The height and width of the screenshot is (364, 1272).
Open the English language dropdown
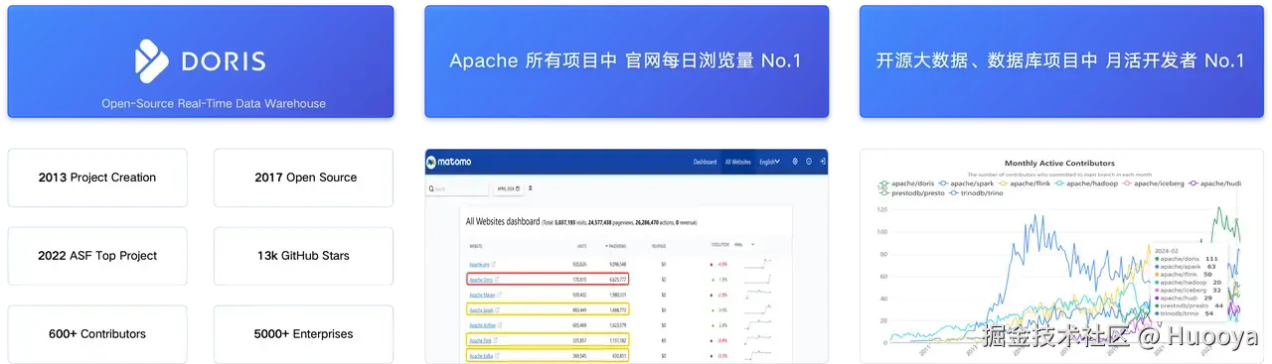tap(769, 161)
